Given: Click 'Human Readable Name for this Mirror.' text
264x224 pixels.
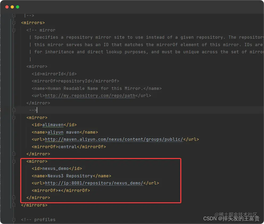Looking at the screenshot, I should tap(95, 89).
